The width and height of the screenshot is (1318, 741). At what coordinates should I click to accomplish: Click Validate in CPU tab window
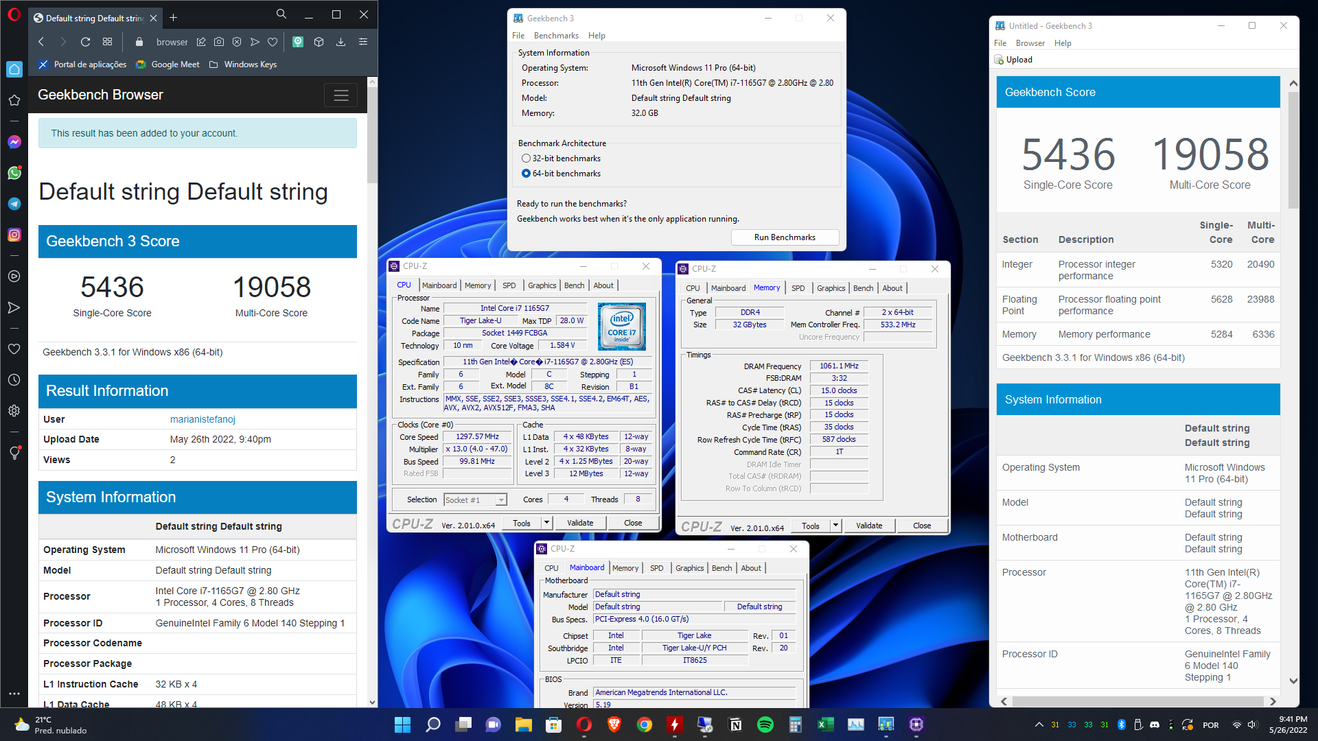pyautogui.click(x=580, y=523)
